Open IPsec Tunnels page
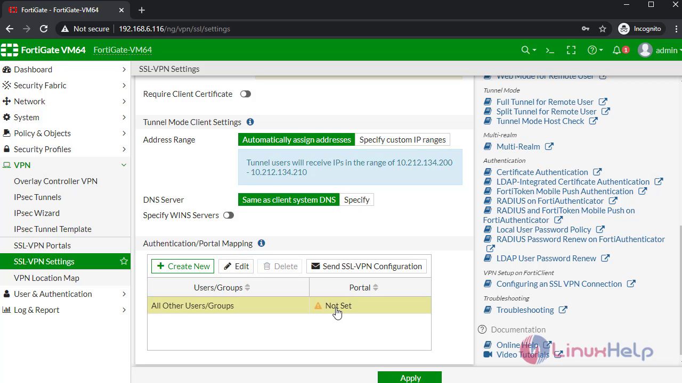This screenshot has width=682, height=383. [37, 197]
